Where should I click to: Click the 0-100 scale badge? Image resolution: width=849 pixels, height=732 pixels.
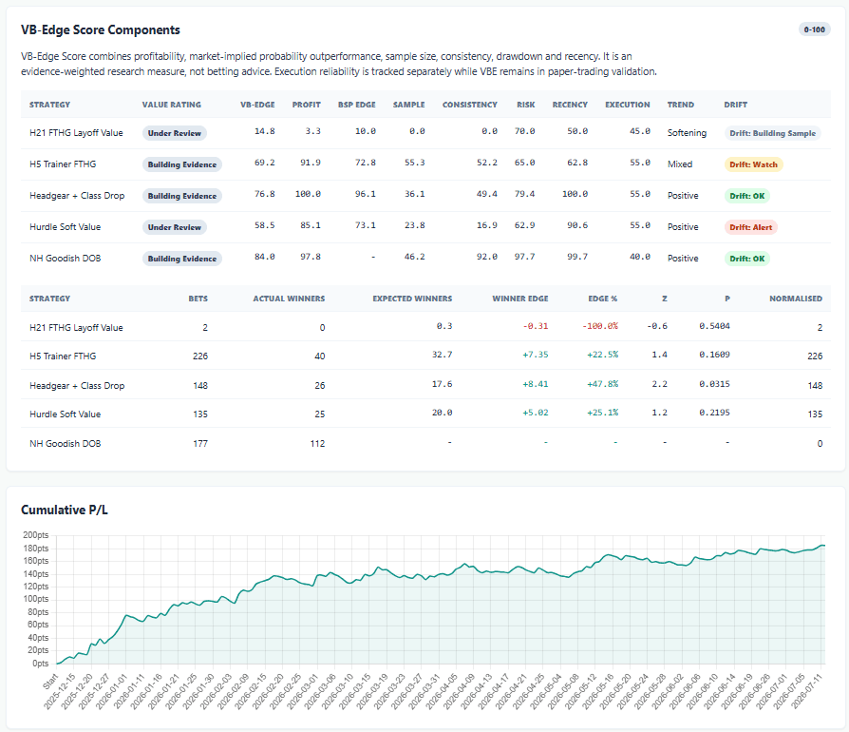click(814, 29)
